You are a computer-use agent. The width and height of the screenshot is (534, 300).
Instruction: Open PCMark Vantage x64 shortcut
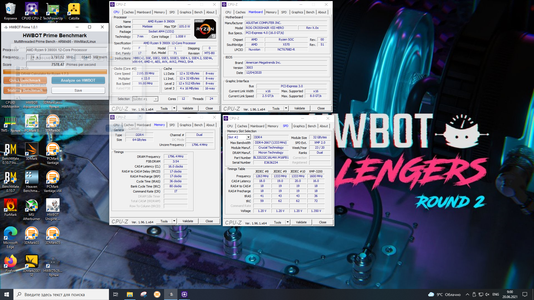53,182
